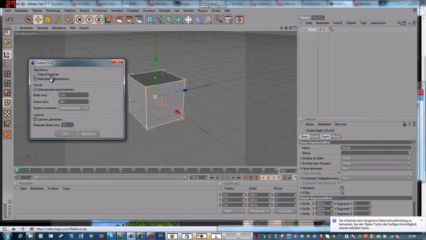Enable Seitengroesse beschraenken checkbox
Screen dimensions: 426x240
click(35, 89)
